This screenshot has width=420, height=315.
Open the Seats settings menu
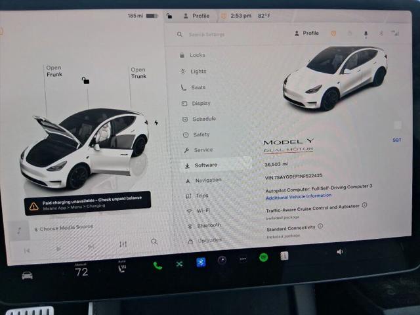(193, 87)
